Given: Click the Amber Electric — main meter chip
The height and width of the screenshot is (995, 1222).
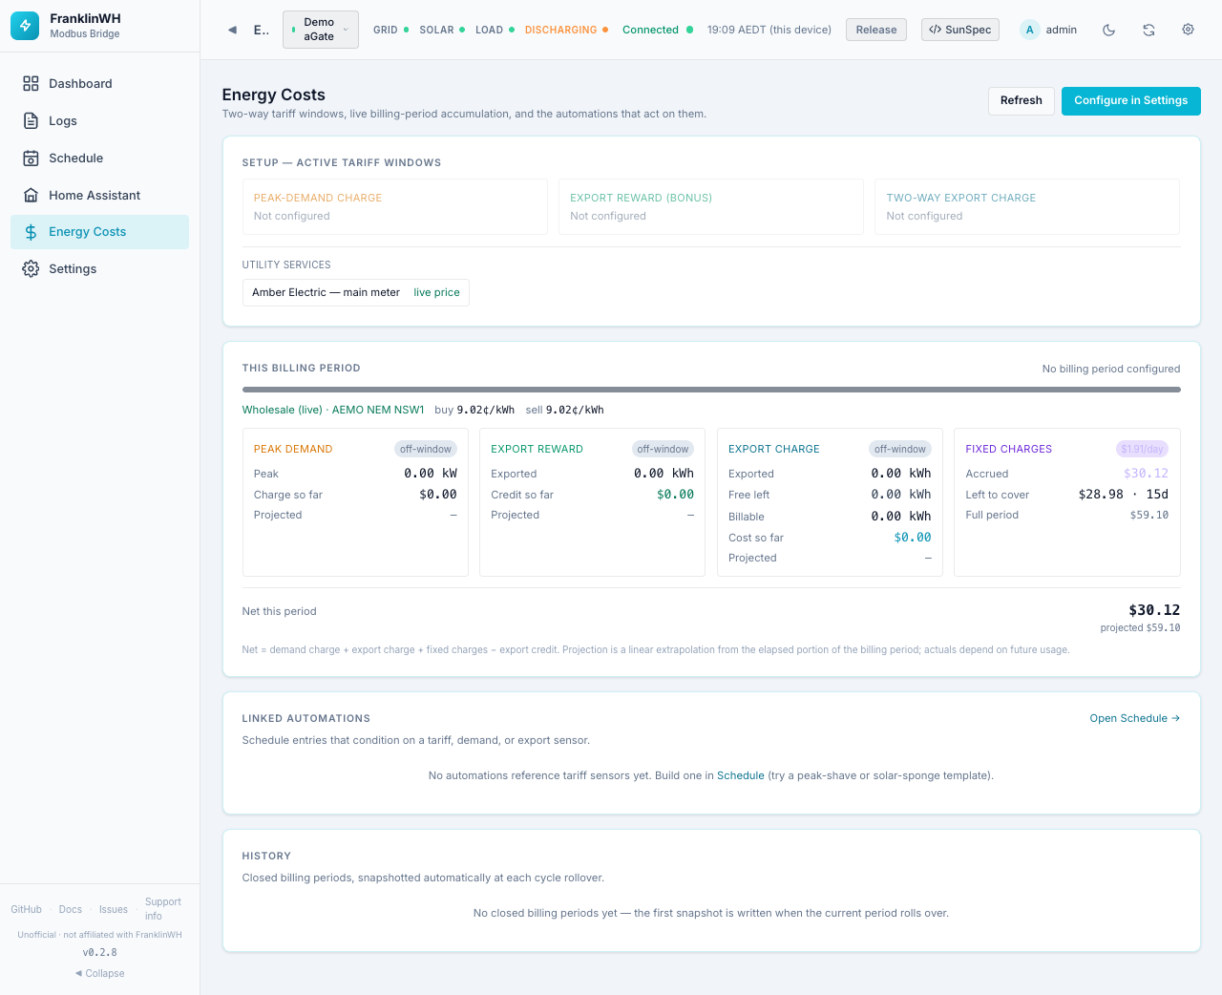Looking at the screenshot, I should pos(356,292).
